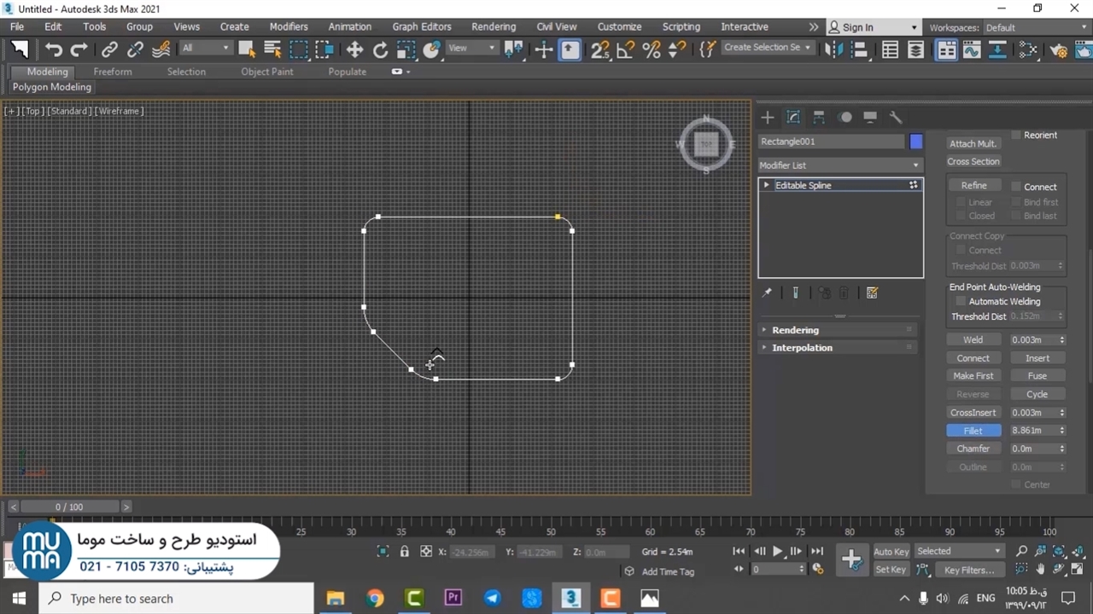Image resolution: width=1093 pixels, height=614 pixels.
Task: Open the Modifiers menu
Action: click(289, 26)
